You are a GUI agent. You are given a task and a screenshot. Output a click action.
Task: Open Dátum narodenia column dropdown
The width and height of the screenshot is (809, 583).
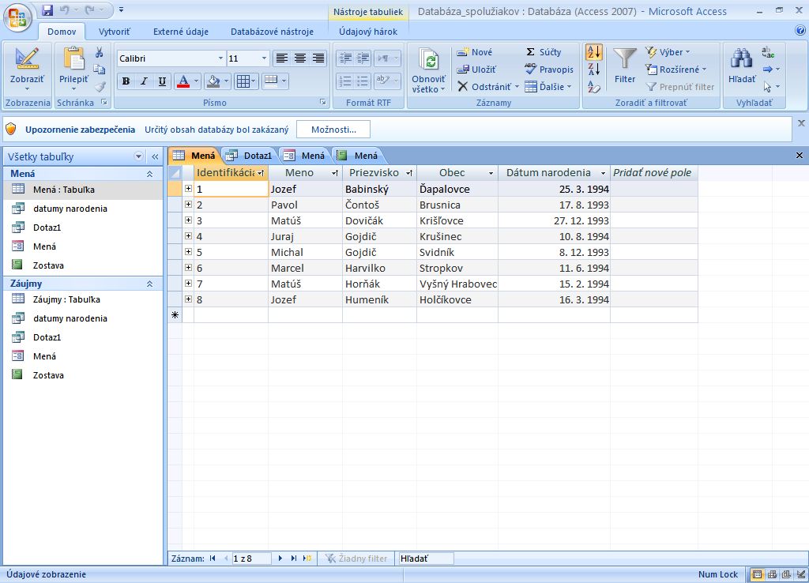(603, 173)
